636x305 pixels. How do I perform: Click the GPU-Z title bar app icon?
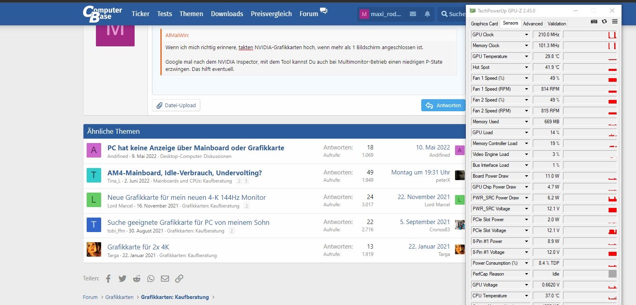473,10
